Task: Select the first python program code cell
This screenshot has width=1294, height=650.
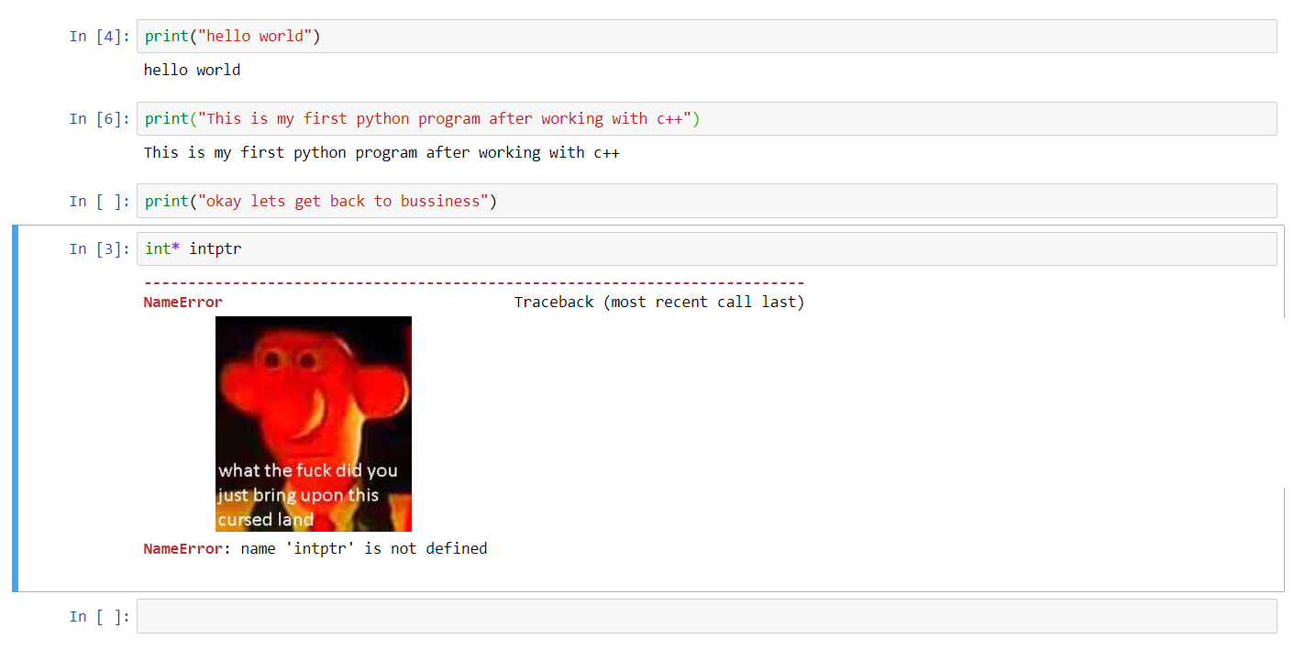Action: 706,118
